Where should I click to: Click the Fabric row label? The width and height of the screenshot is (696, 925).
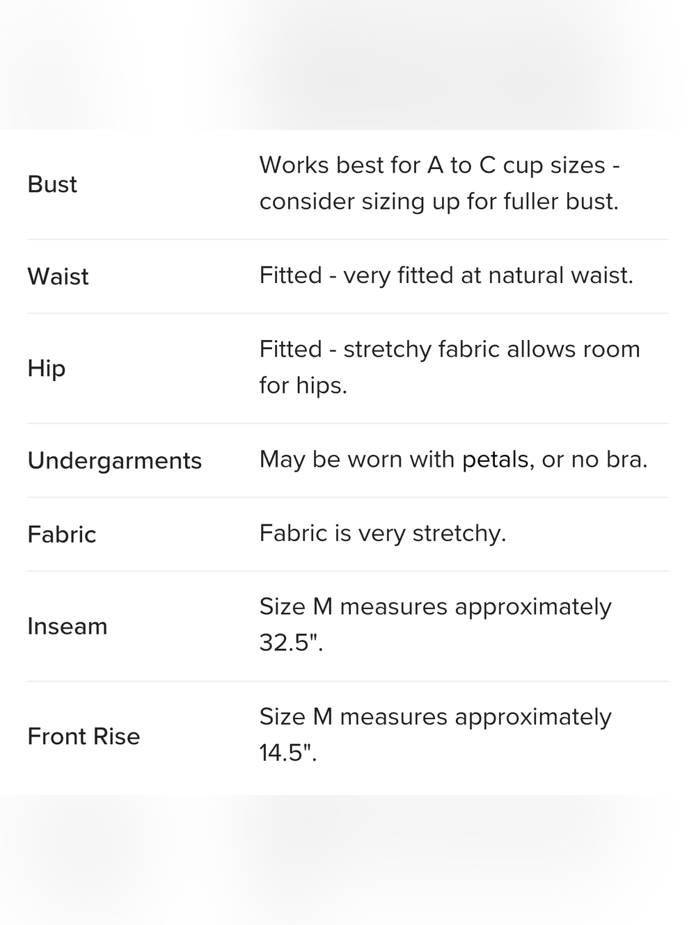[61, 534]
